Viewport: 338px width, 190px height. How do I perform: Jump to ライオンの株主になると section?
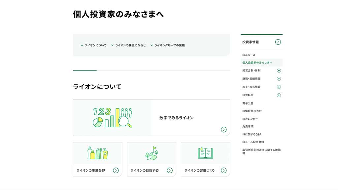pyautogui.click(x=130, y=46)
